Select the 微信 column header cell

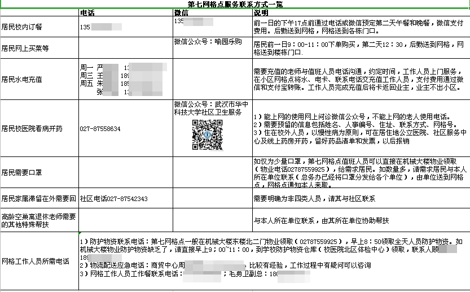click(x=181, y=12)
